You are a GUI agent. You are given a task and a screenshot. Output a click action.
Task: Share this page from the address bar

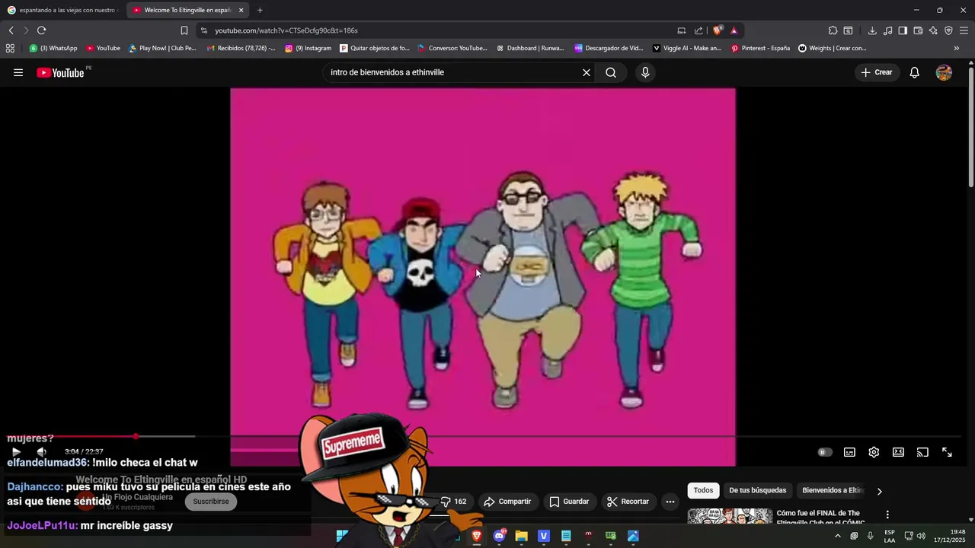[698, 30]
